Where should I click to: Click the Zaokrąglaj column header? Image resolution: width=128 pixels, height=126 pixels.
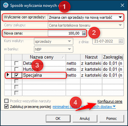113,57
